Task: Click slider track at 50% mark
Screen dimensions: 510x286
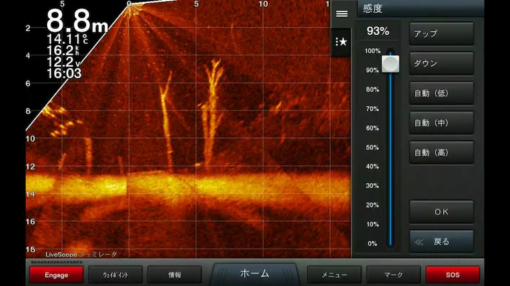Action: coord(390,147)
